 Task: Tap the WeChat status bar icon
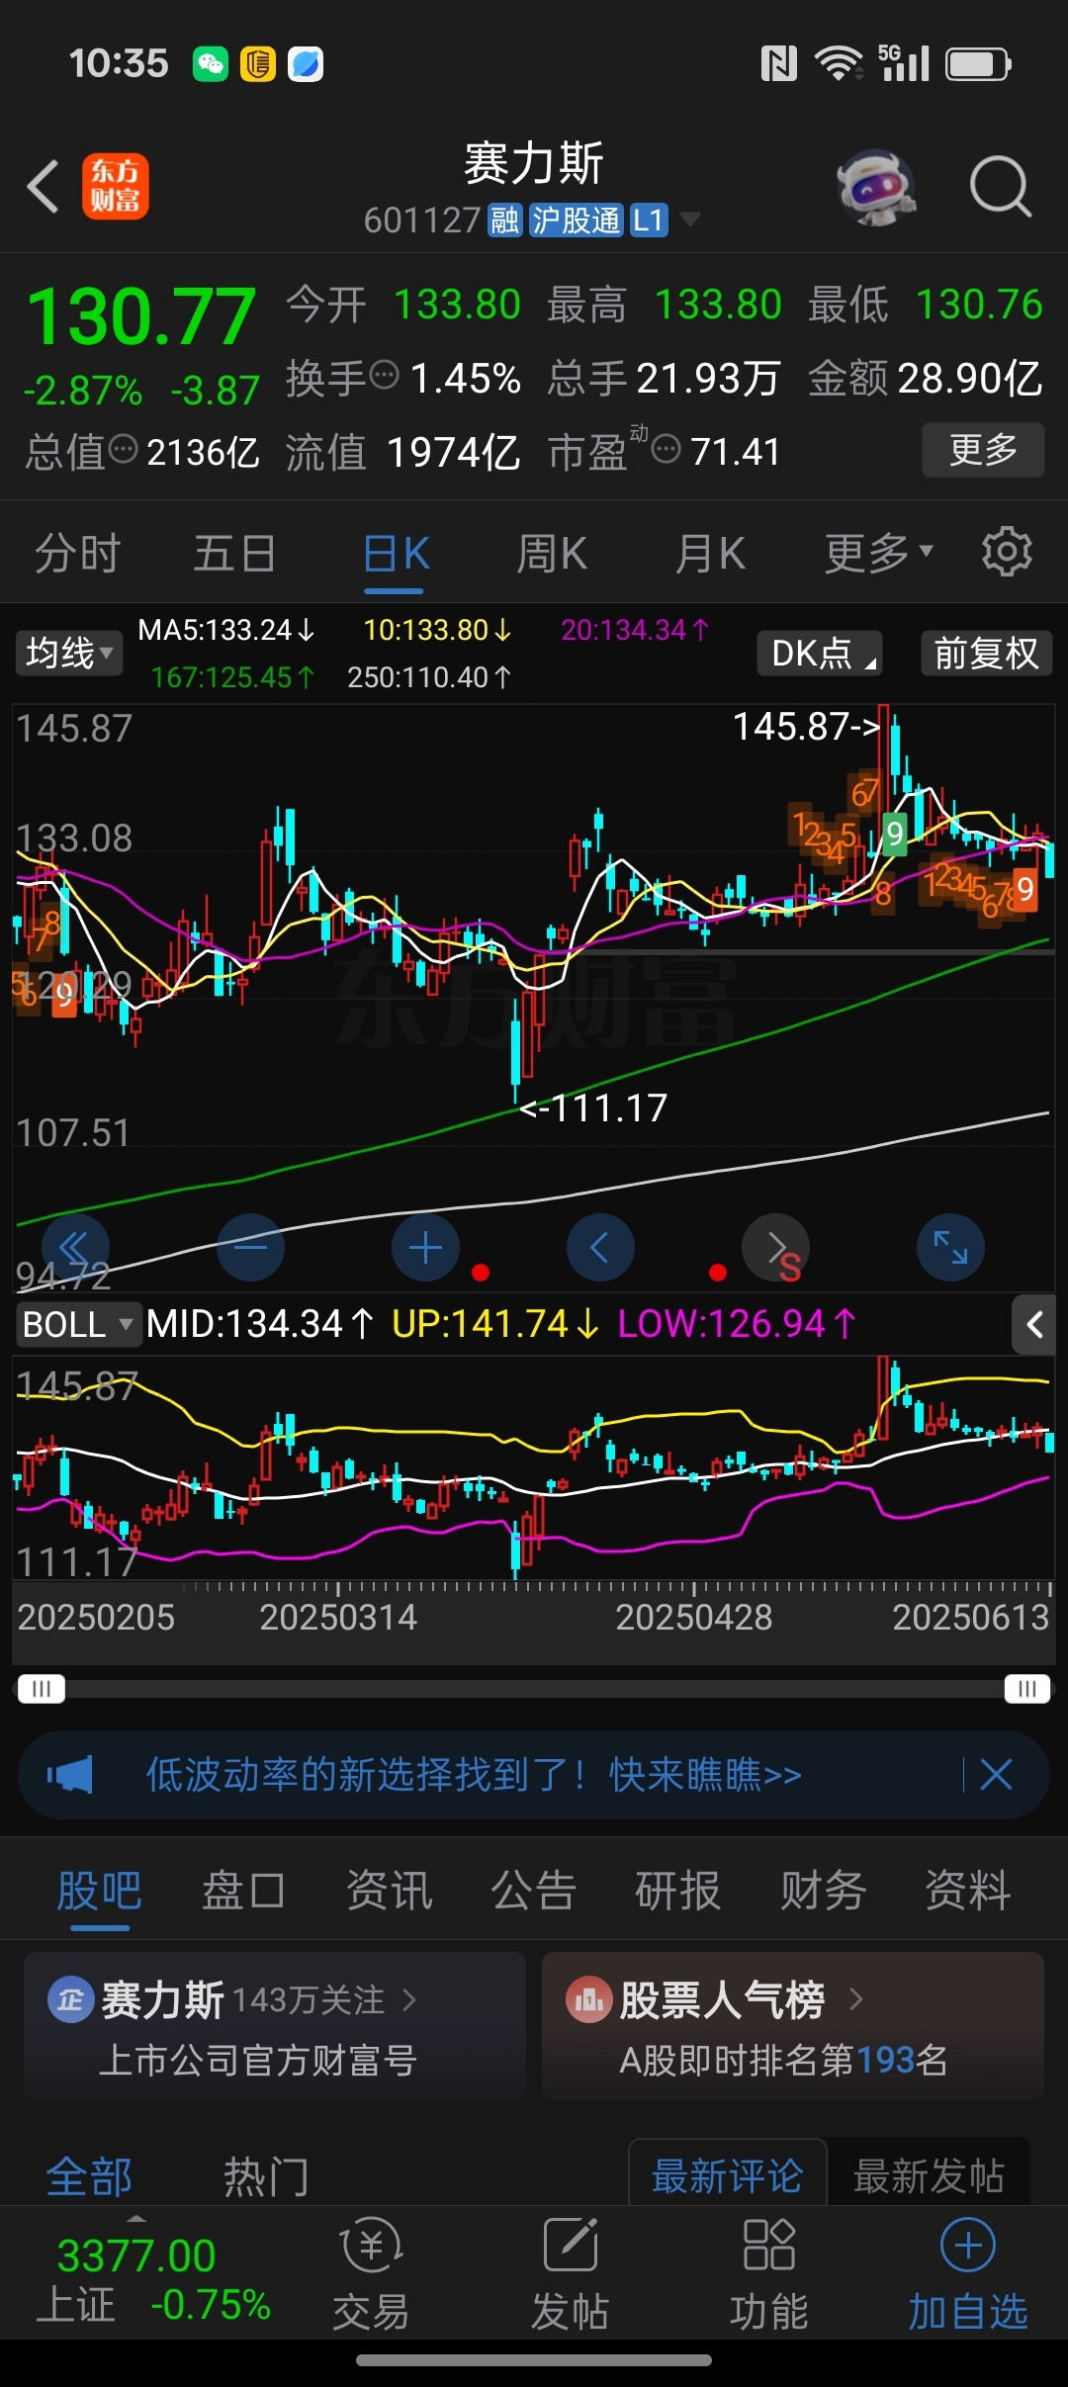[211, 64]
